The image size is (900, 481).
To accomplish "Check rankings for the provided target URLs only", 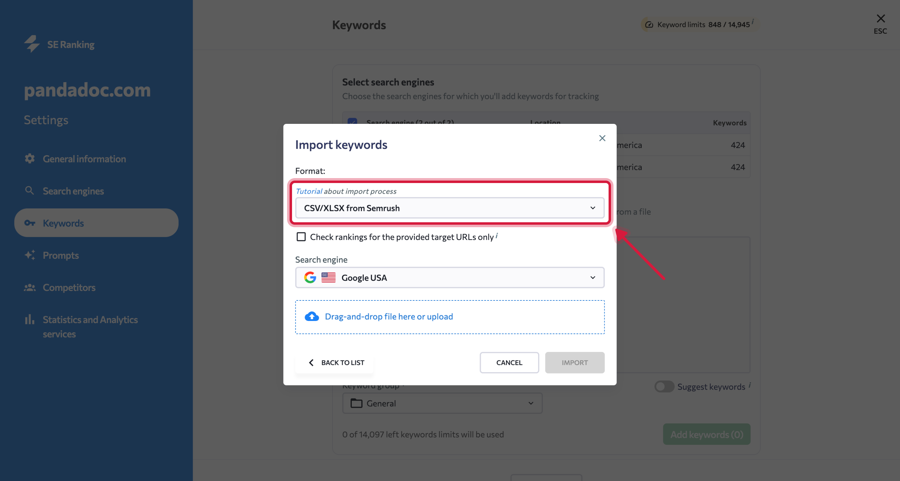I will click(x=301, y=237).
